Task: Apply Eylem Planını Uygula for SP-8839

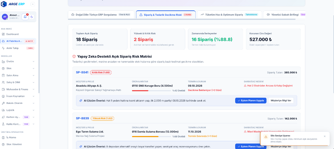Action: click(x=251, y=146)
